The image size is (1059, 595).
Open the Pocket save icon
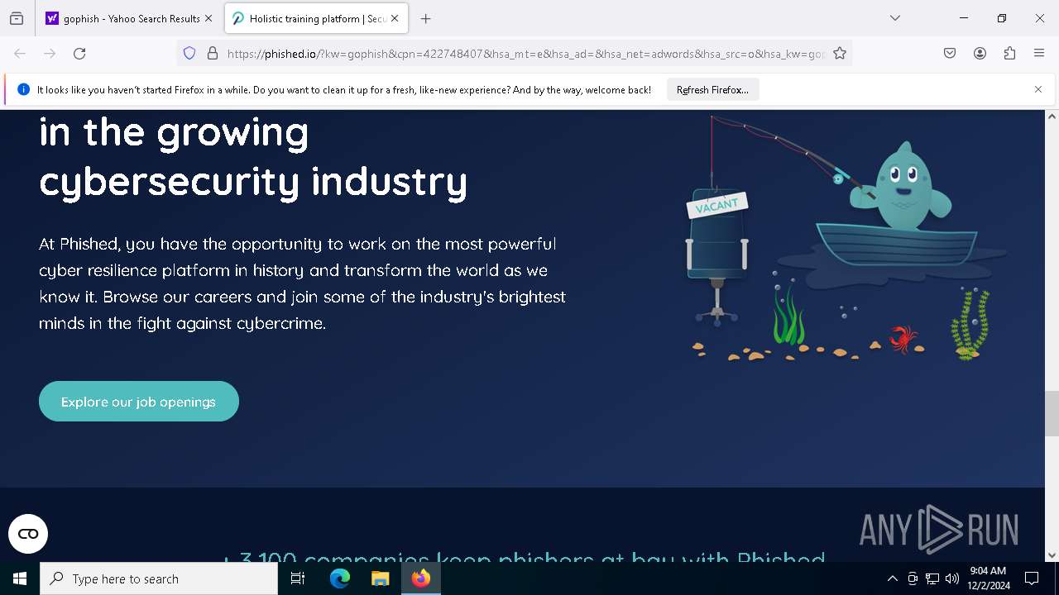950,53
